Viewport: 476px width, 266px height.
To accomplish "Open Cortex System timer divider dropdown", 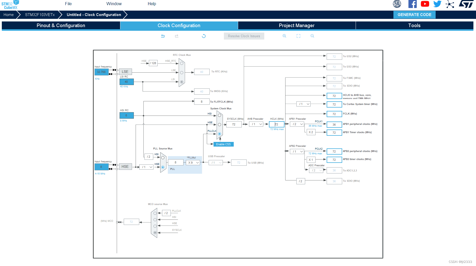I will (303, 104).
